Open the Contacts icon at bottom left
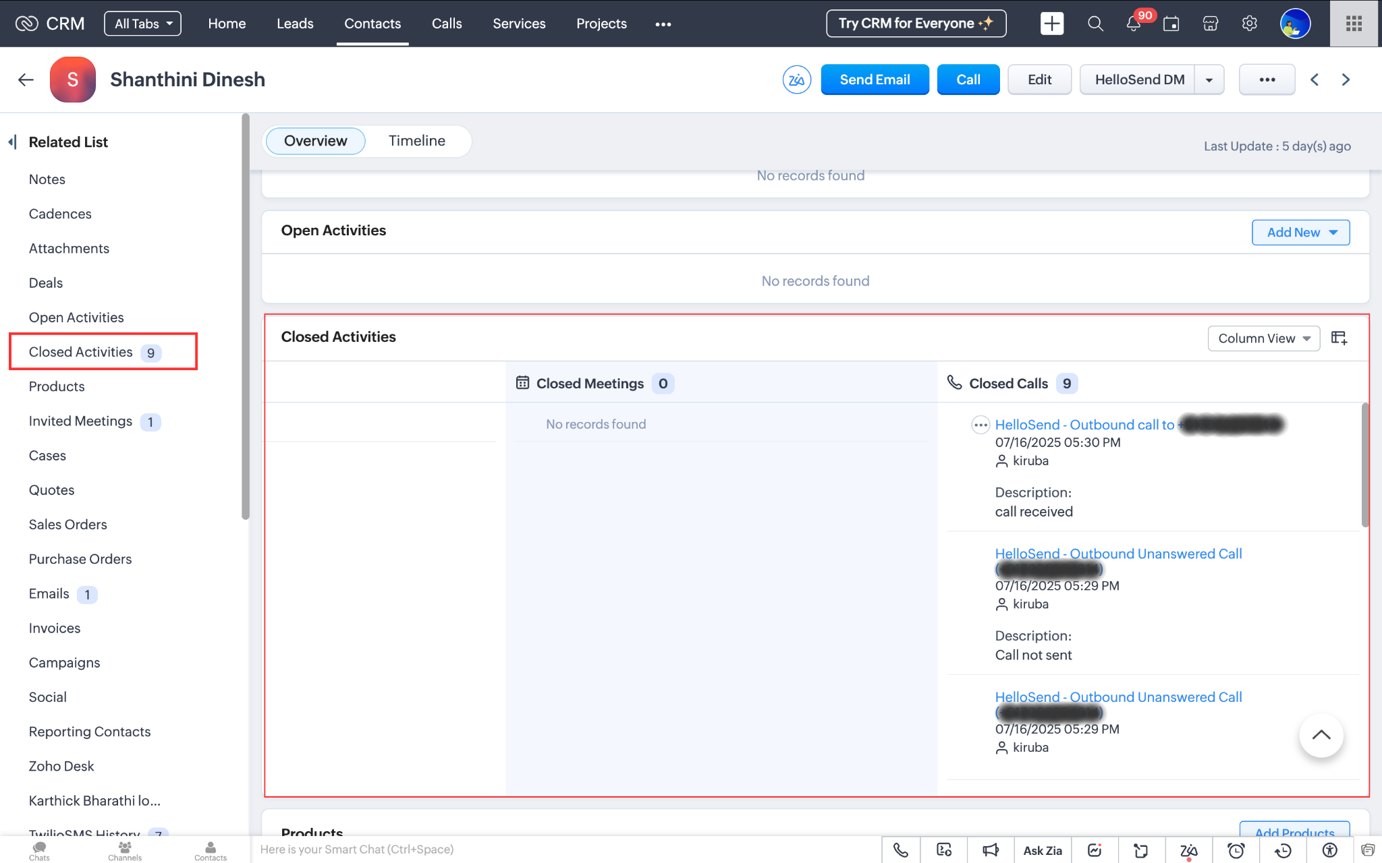The height and width of the screenshot is (863, 1382). [x=211, y=851]
